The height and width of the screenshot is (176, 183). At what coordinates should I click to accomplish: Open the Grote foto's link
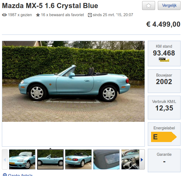tap(20, 175)
